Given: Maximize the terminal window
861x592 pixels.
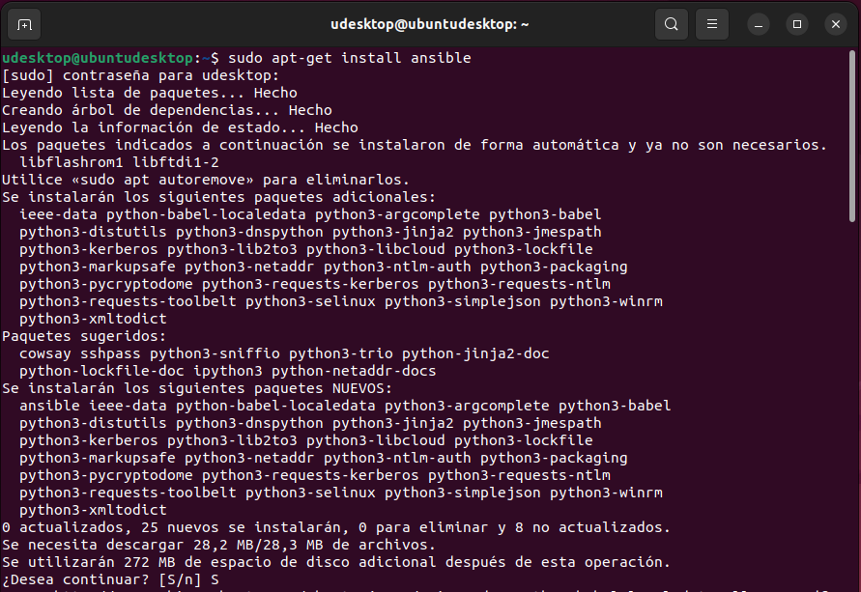Looking at the screenshot, I should pyautogui.click(x=796, y=24).
